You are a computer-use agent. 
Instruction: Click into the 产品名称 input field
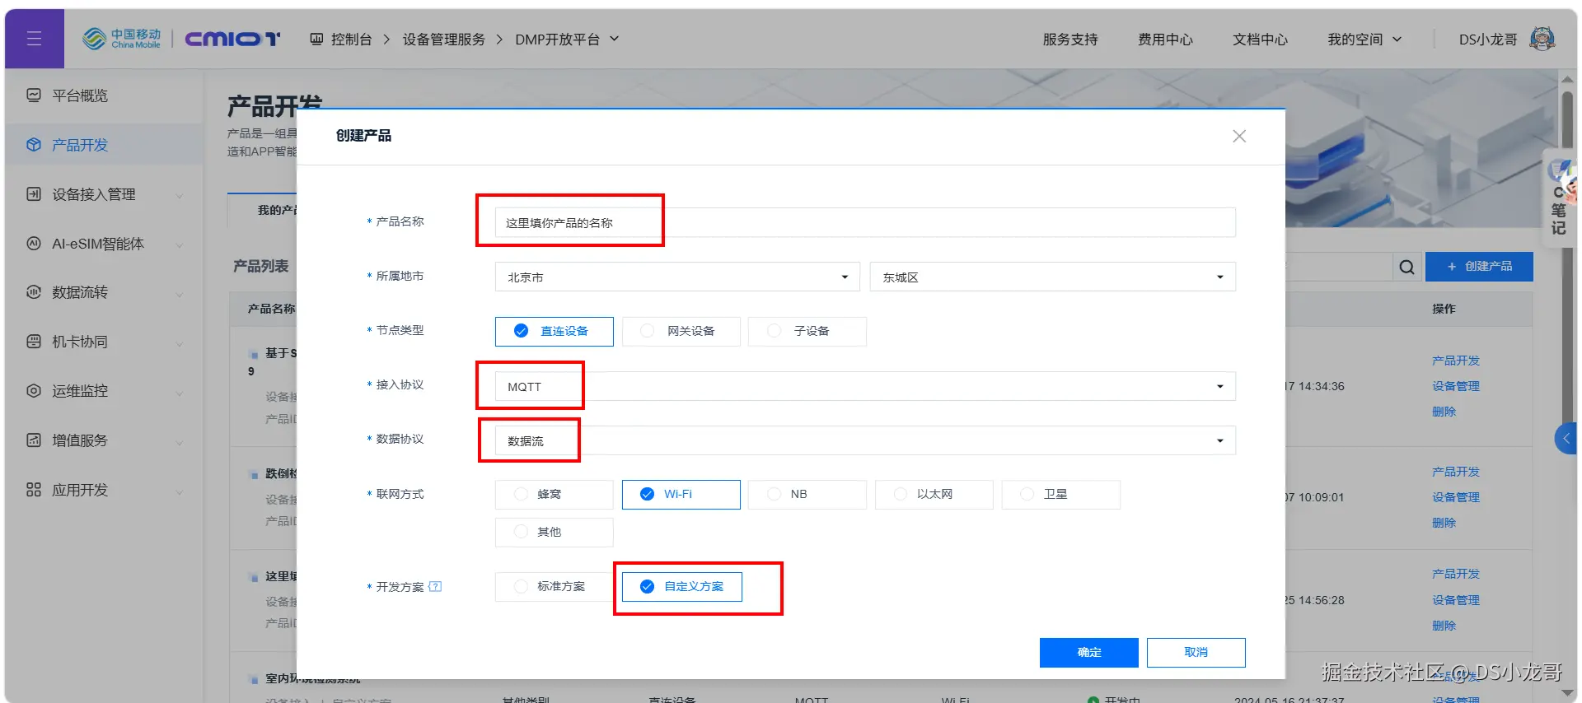click(865, 222)
